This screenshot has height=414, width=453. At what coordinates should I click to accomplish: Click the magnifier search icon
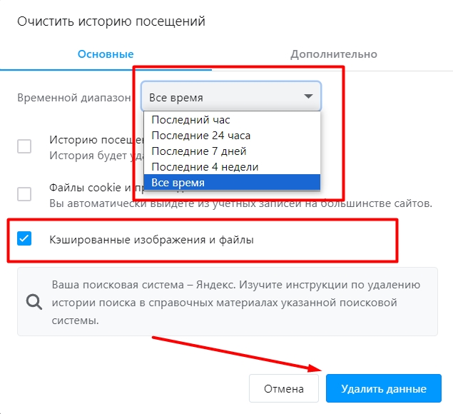pyautogui.click(x=34, y=301)
